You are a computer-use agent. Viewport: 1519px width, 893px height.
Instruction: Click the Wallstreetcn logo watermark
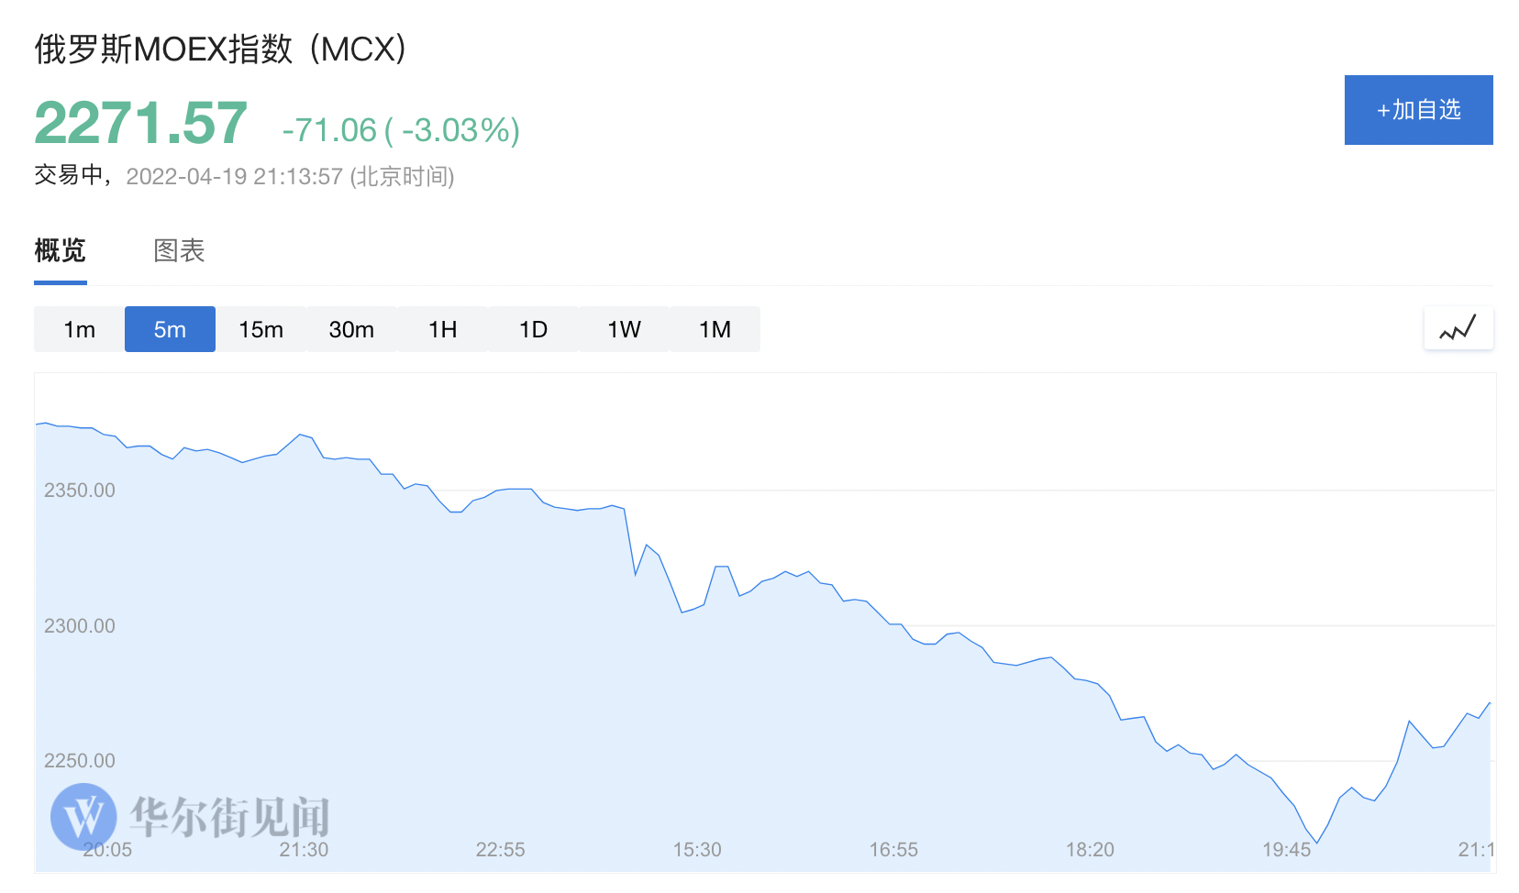190,816
